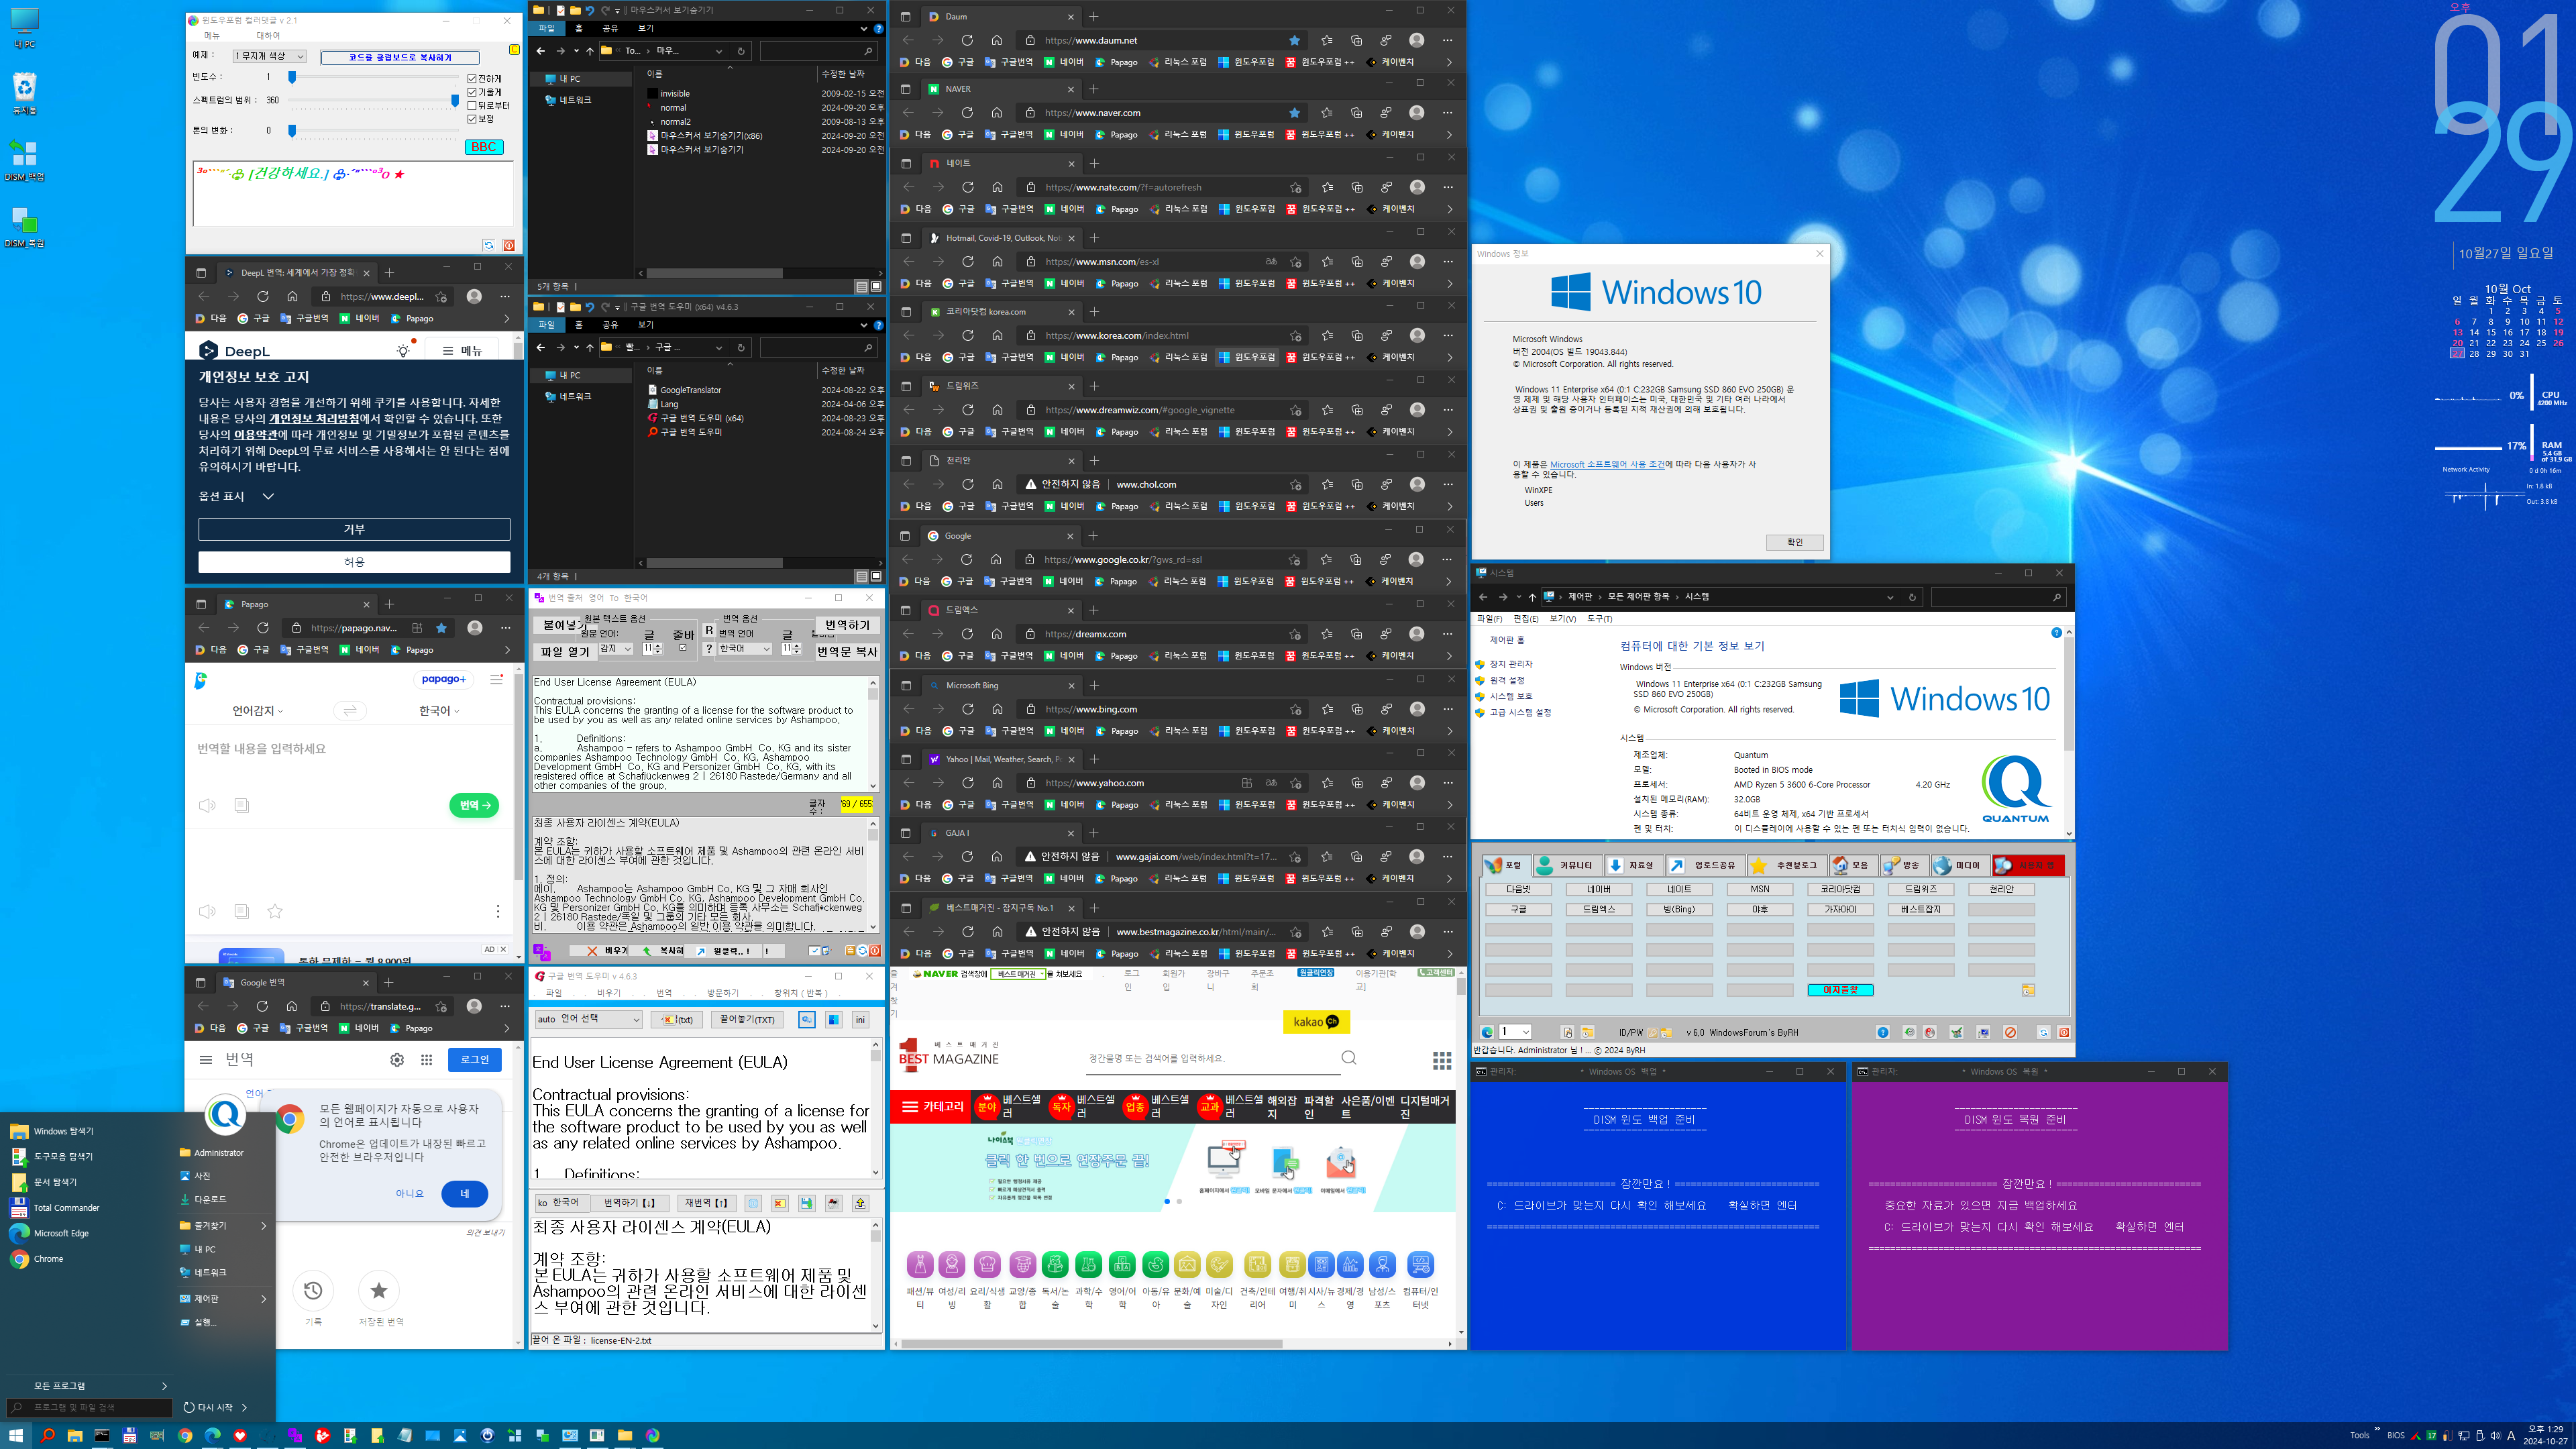This screenshot has height=1449, width=2576.
Task: Click the favorite star in the www.daum.net address bar
Action: coord(1295,40)
